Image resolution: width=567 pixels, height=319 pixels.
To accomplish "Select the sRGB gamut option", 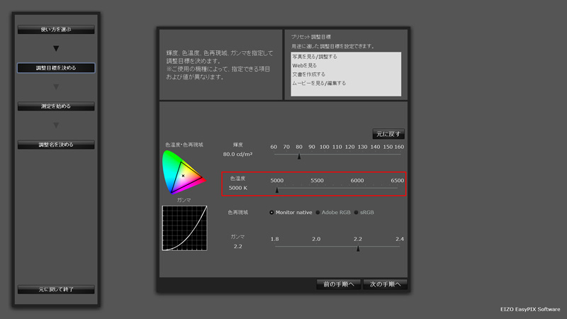I will (x=357, y=212).
